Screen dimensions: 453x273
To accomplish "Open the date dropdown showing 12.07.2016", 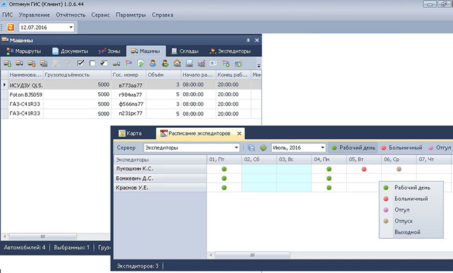I will pos(71,28).
